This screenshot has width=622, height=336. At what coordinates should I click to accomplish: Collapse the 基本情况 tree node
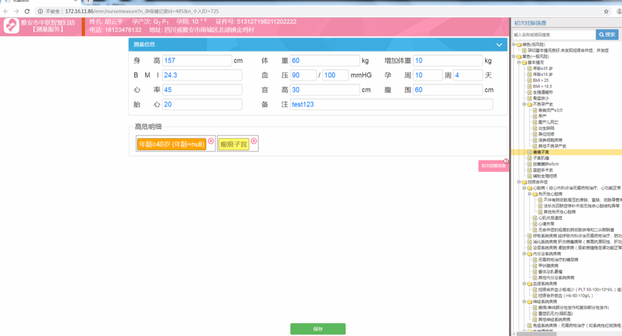pyautogui.click(x=519, y=63)
